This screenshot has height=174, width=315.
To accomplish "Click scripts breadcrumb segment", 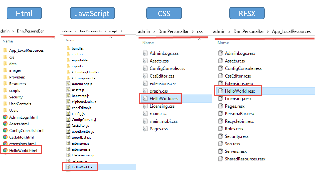I will pos(114,31).
